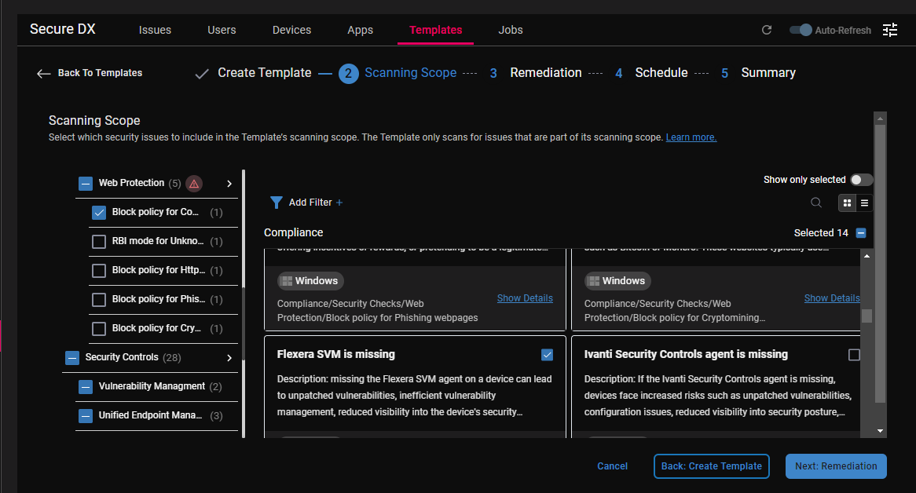This screenshot has height=493, width=916.
Task: Click the card list scroll-up arrow
Action: tap(867, 256)
